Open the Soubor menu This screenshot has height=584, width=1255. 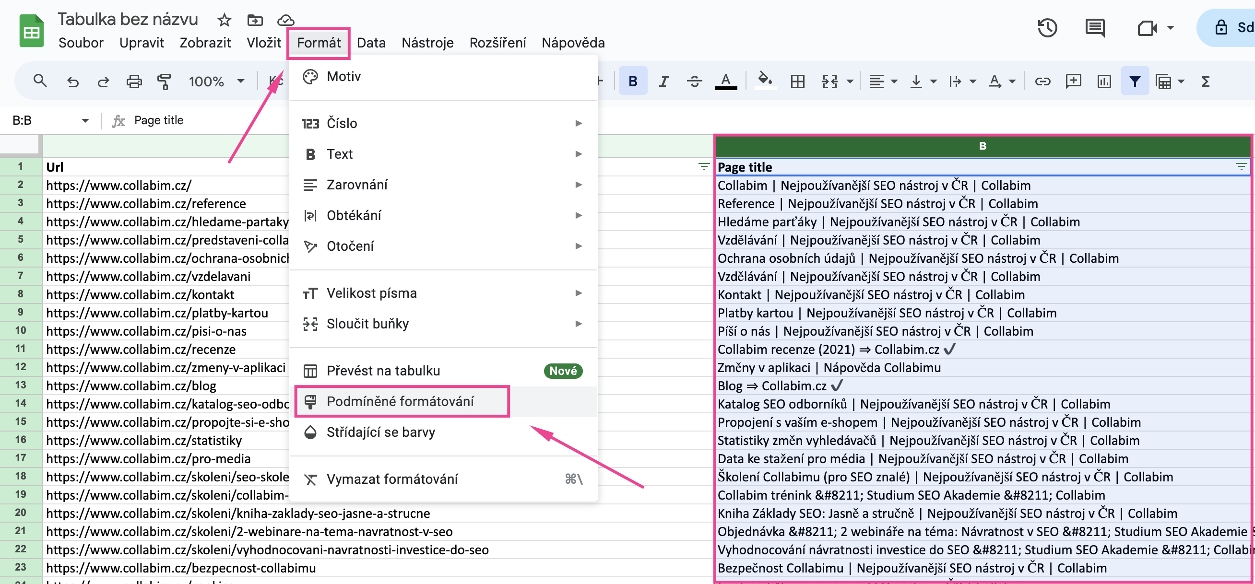[81, 43]
